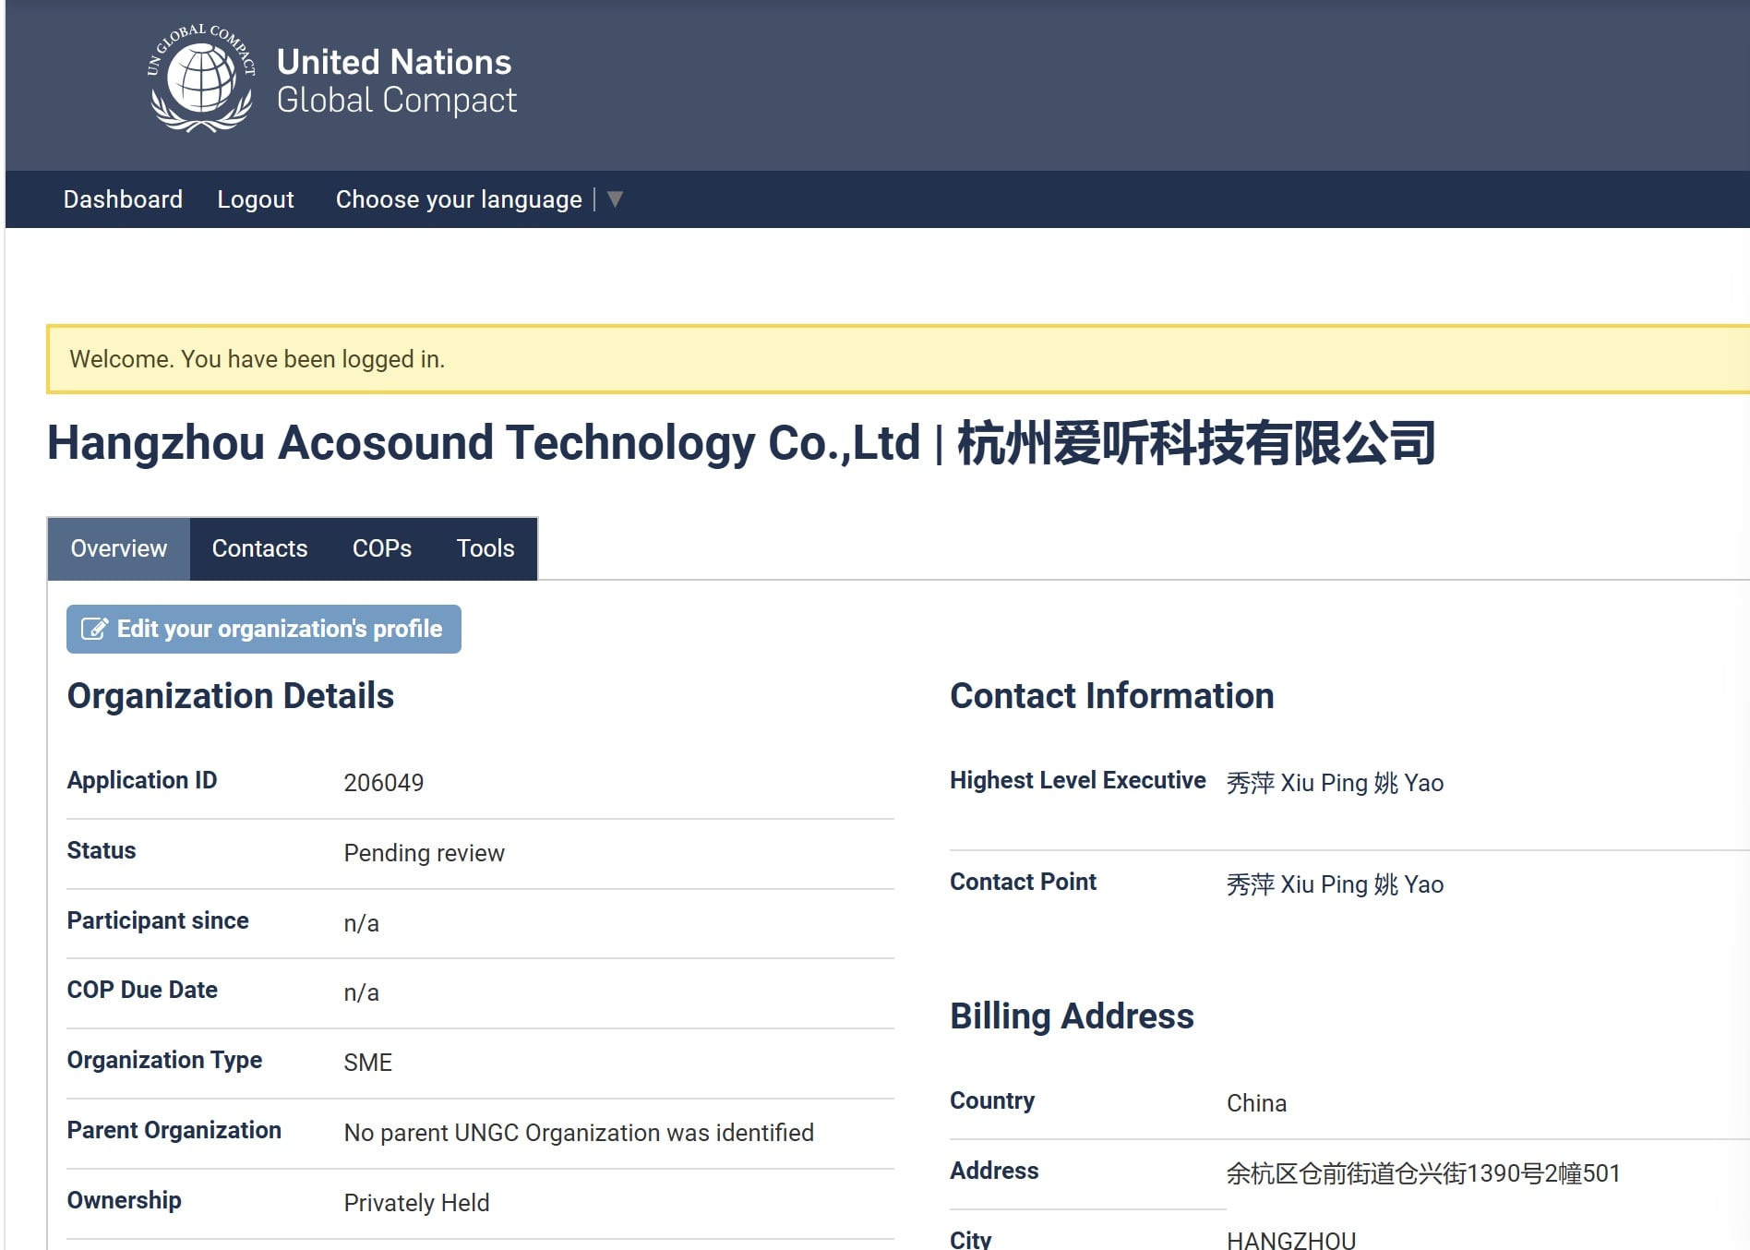Switch to the COPs tab
Viewport: 1750px width, 1250px height.
tap(382, 548)
